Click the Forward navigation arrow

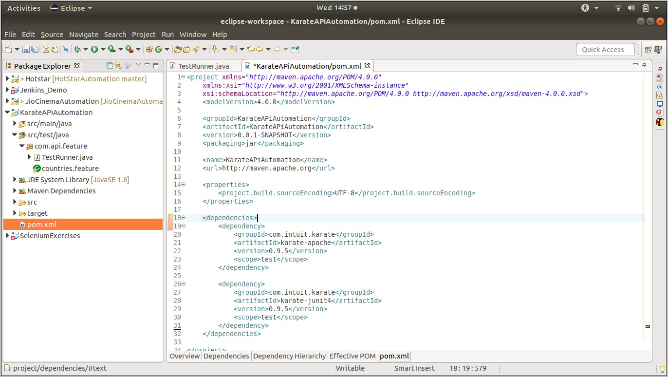(x=277, y=49)
